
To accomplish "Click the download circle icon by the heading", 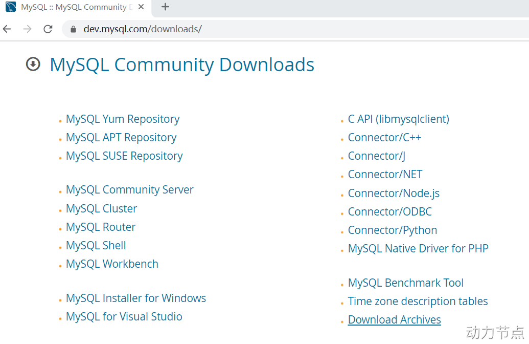I will (x=33, y=64).
